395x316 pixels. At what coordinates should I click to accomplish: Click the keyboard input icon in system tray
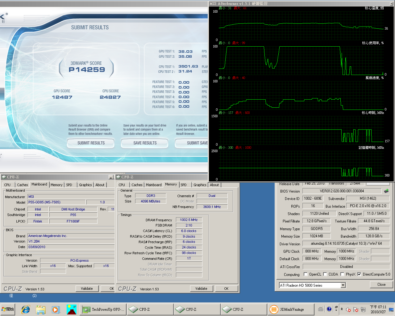pos(321,309)
